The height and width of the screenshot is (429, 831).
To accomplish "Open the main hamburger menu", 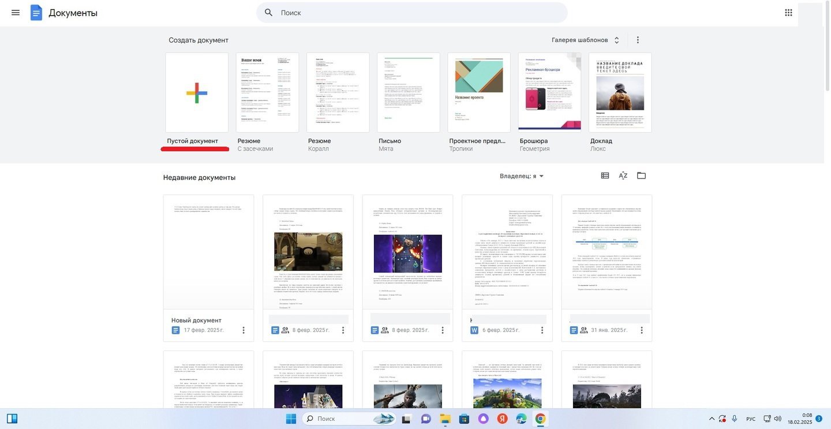I will pos(16,12).
